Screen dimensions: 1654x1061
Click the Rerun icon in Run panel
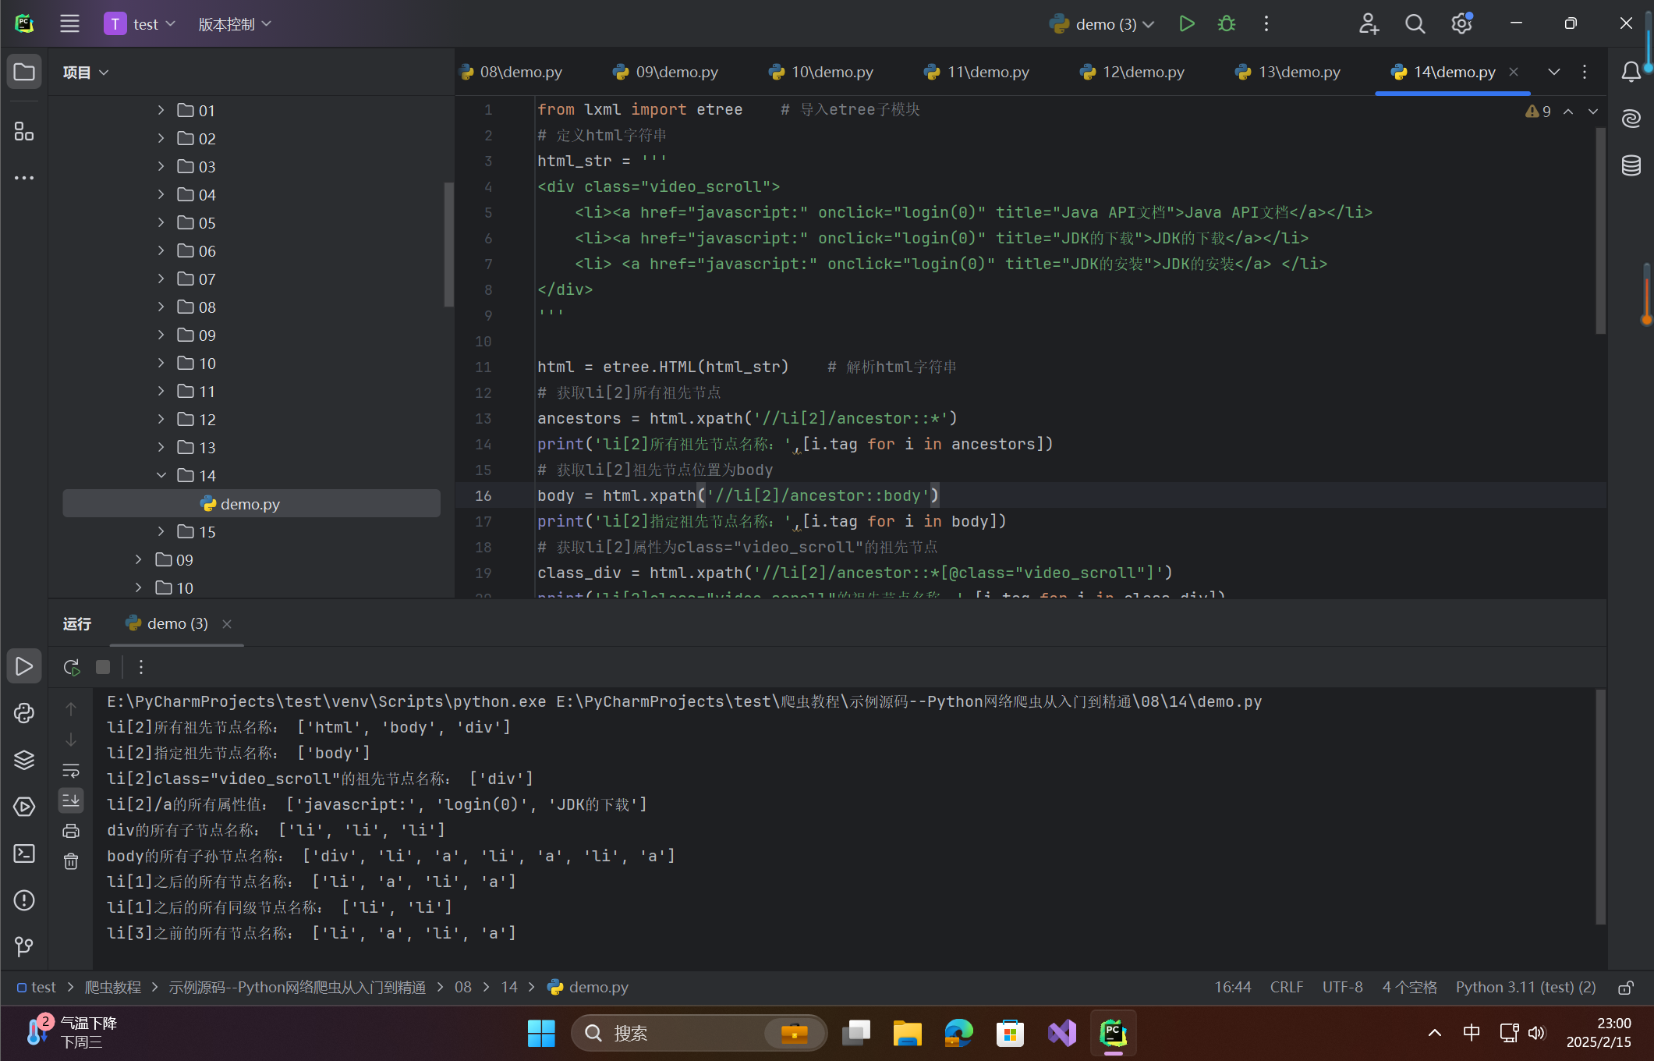click(x=71, y=667)
